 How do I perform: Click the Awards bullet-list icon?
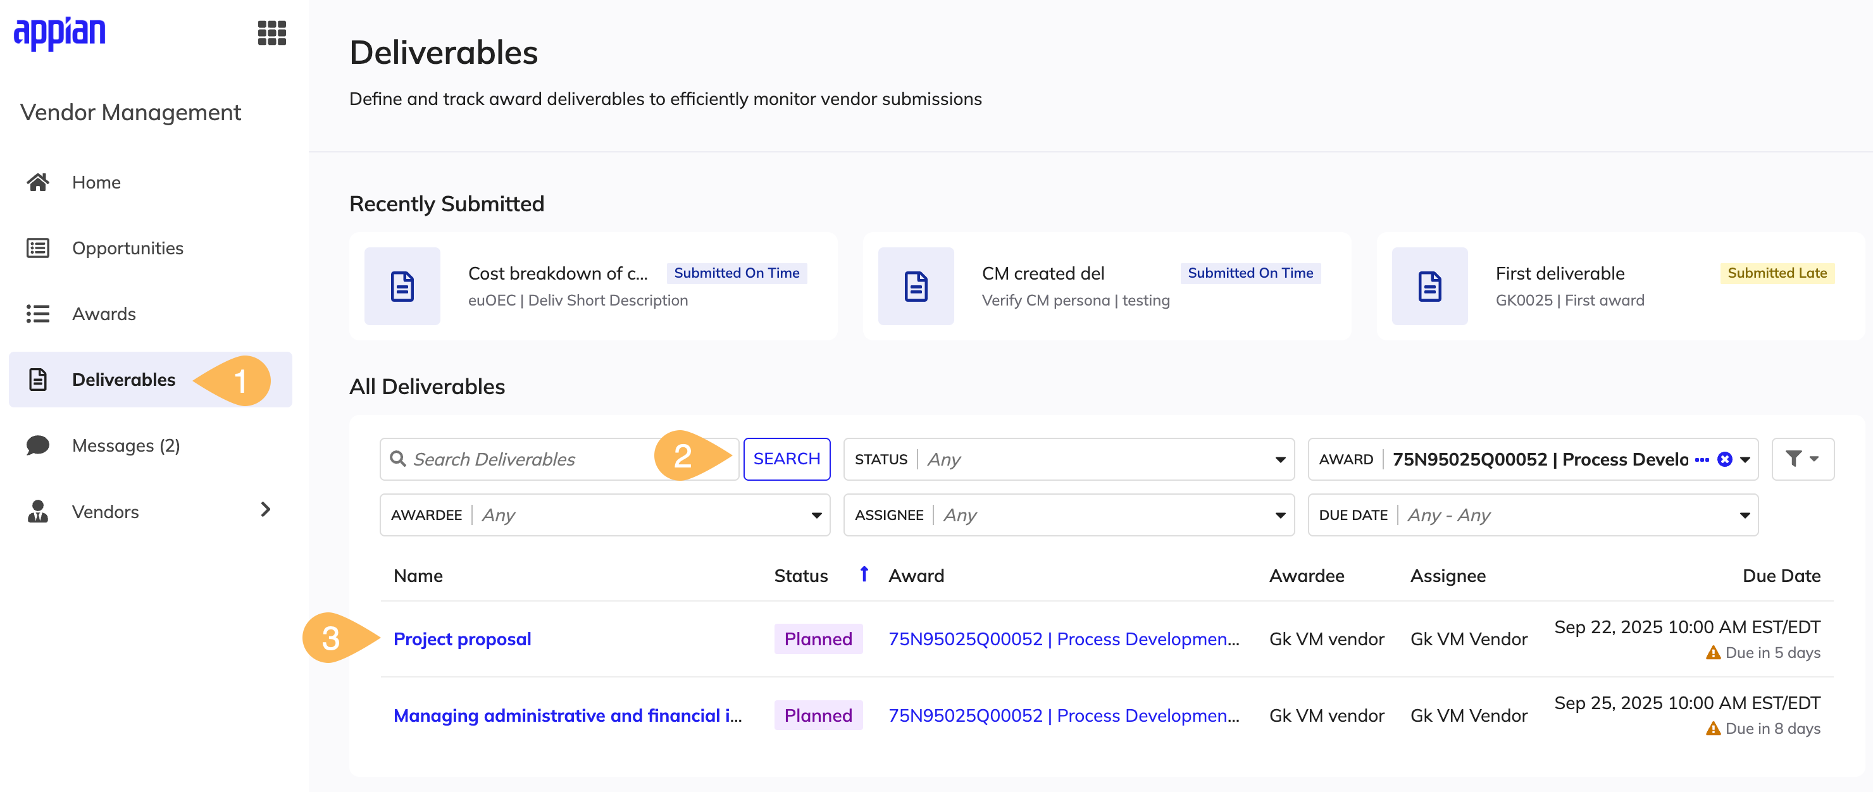38,314
